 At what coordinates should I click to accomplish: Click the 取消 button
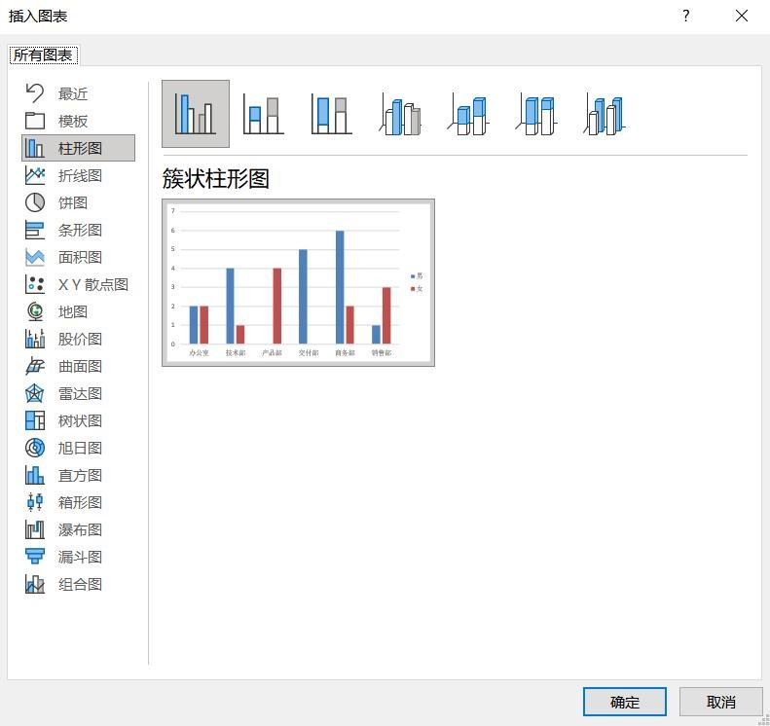(x=720, y=702)
